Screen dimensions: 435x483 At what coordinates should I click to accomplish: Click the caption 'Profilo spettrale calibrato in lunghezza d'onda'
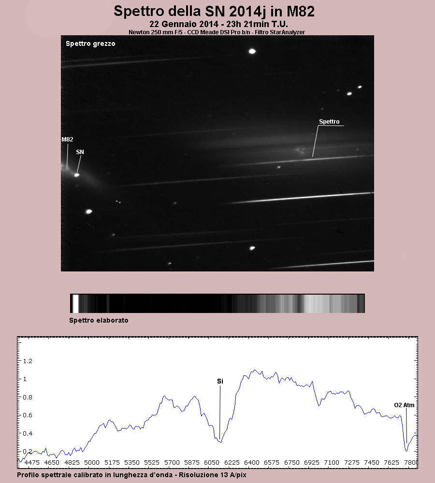95,475
